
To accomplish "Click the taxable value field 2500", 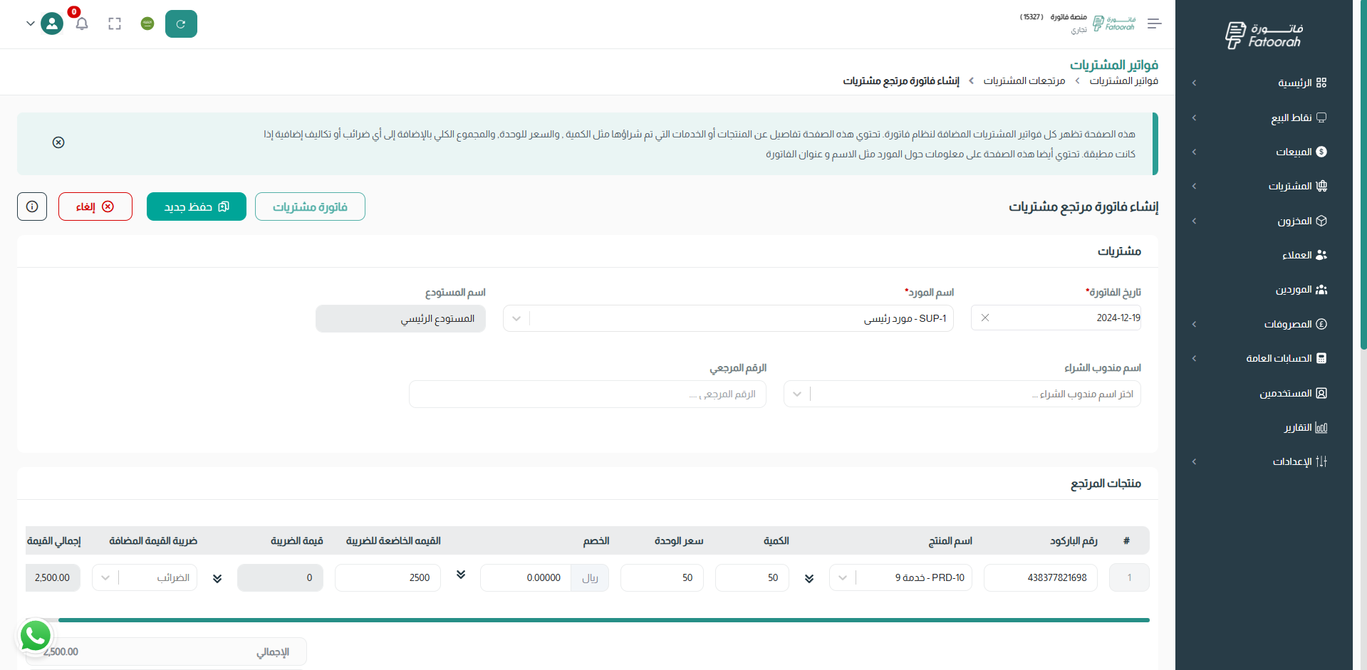I will (x=388, y=577).
